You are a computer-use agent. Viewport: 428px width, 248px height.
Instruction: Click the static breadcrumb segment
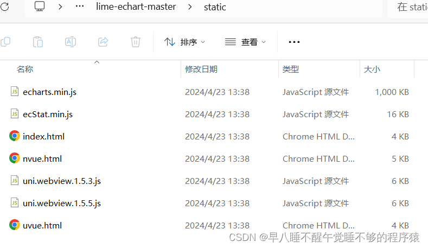[x=215, y=7]
